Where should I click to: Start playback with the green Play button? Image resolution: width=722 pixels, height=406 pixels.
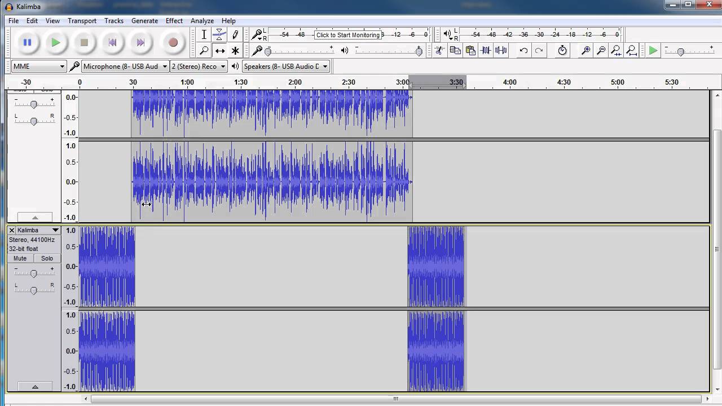55,42
